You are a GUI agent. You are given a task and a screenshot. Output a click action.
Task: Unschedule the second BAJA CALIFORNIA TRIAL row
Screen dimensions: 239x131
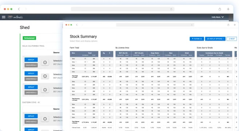tap(31, 79)
